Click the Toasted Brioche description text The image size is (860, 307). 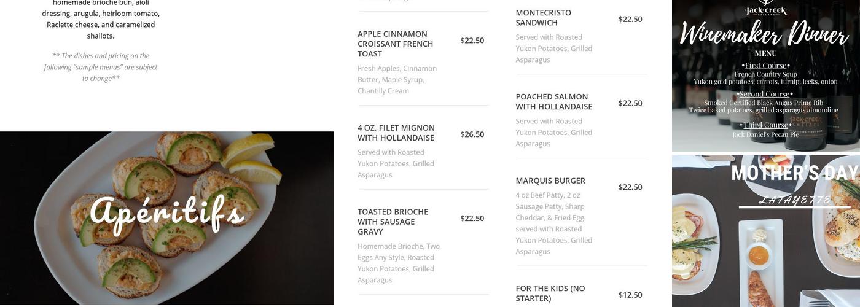click(399, 263)
